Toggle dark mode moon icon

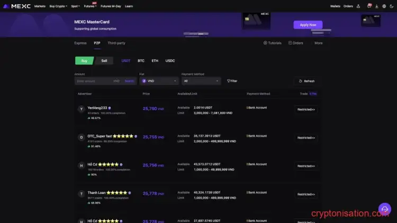tap(392, 6)
